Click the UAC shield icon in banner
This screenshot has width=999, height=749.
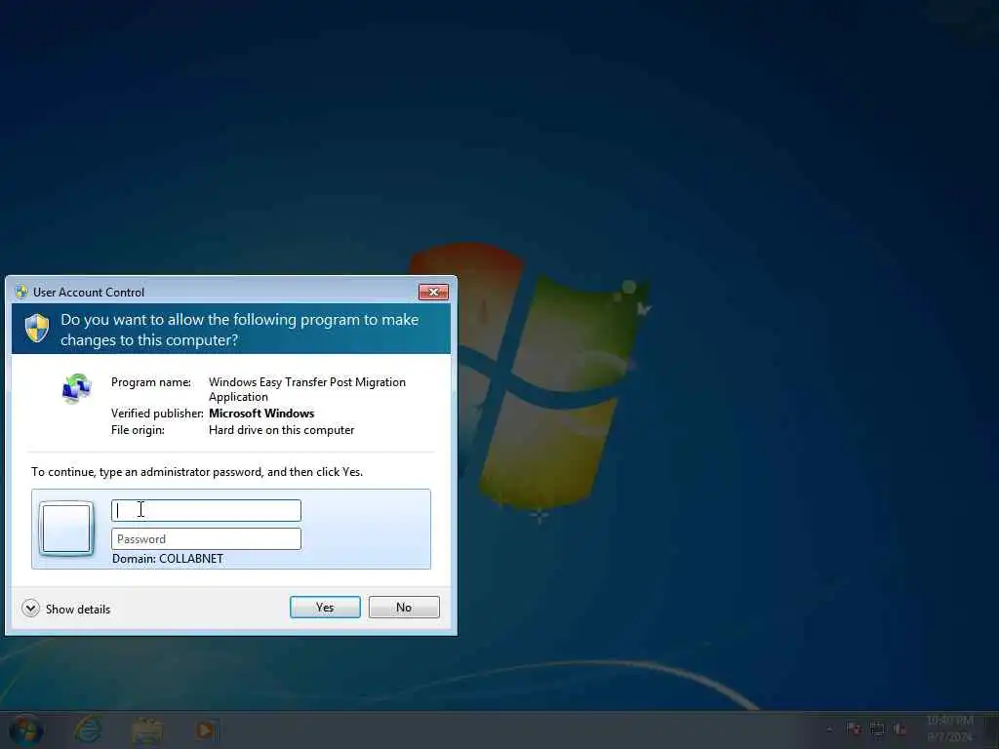tap(37, 329)
